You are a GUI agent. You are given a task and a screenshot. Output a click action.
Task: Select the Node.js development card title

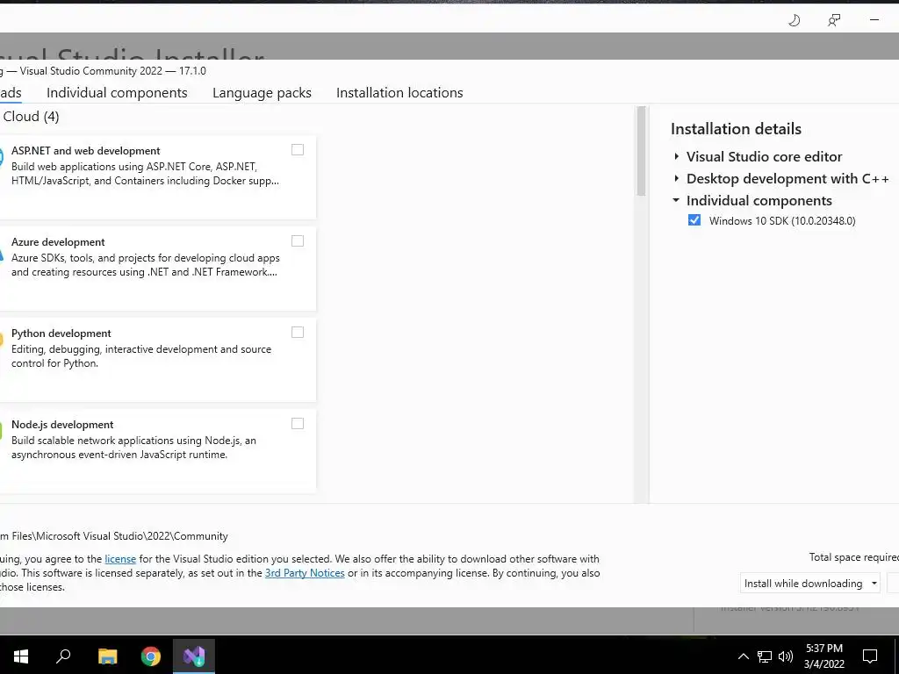pyautogui.click(x=62, y=425)
